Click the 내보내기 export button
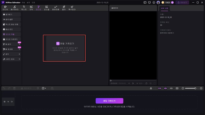This screenshot has width=205, height=115. 182,3
